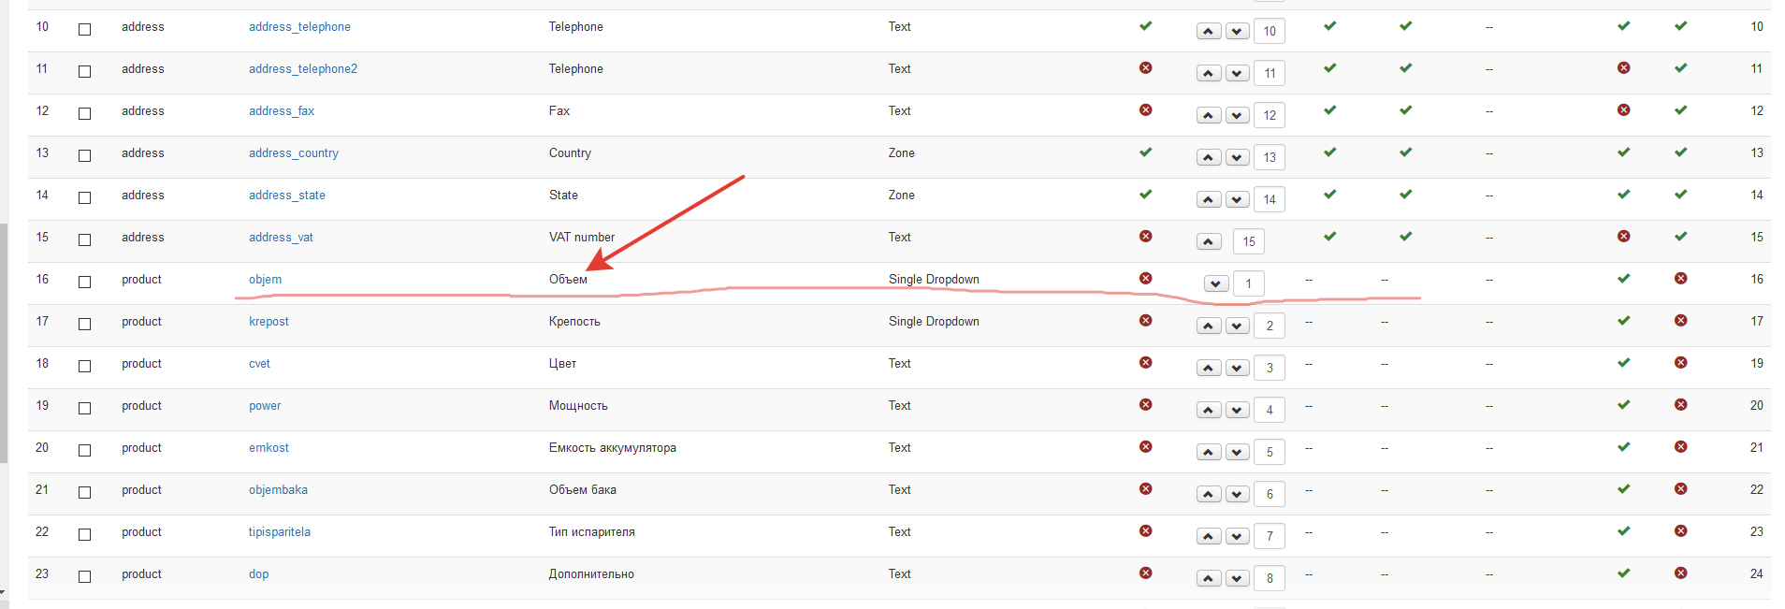
Task: Toggle required status for Емкость аккумулятора field
Action: [1145, 447]
